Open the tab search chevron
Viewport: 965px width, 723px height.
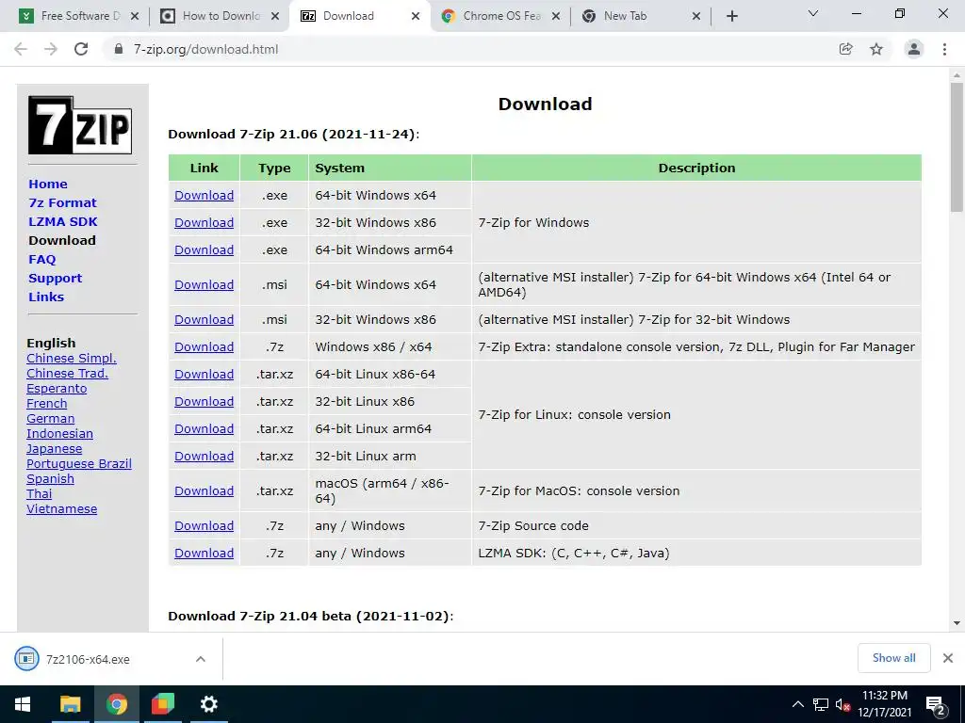[813, 13]
